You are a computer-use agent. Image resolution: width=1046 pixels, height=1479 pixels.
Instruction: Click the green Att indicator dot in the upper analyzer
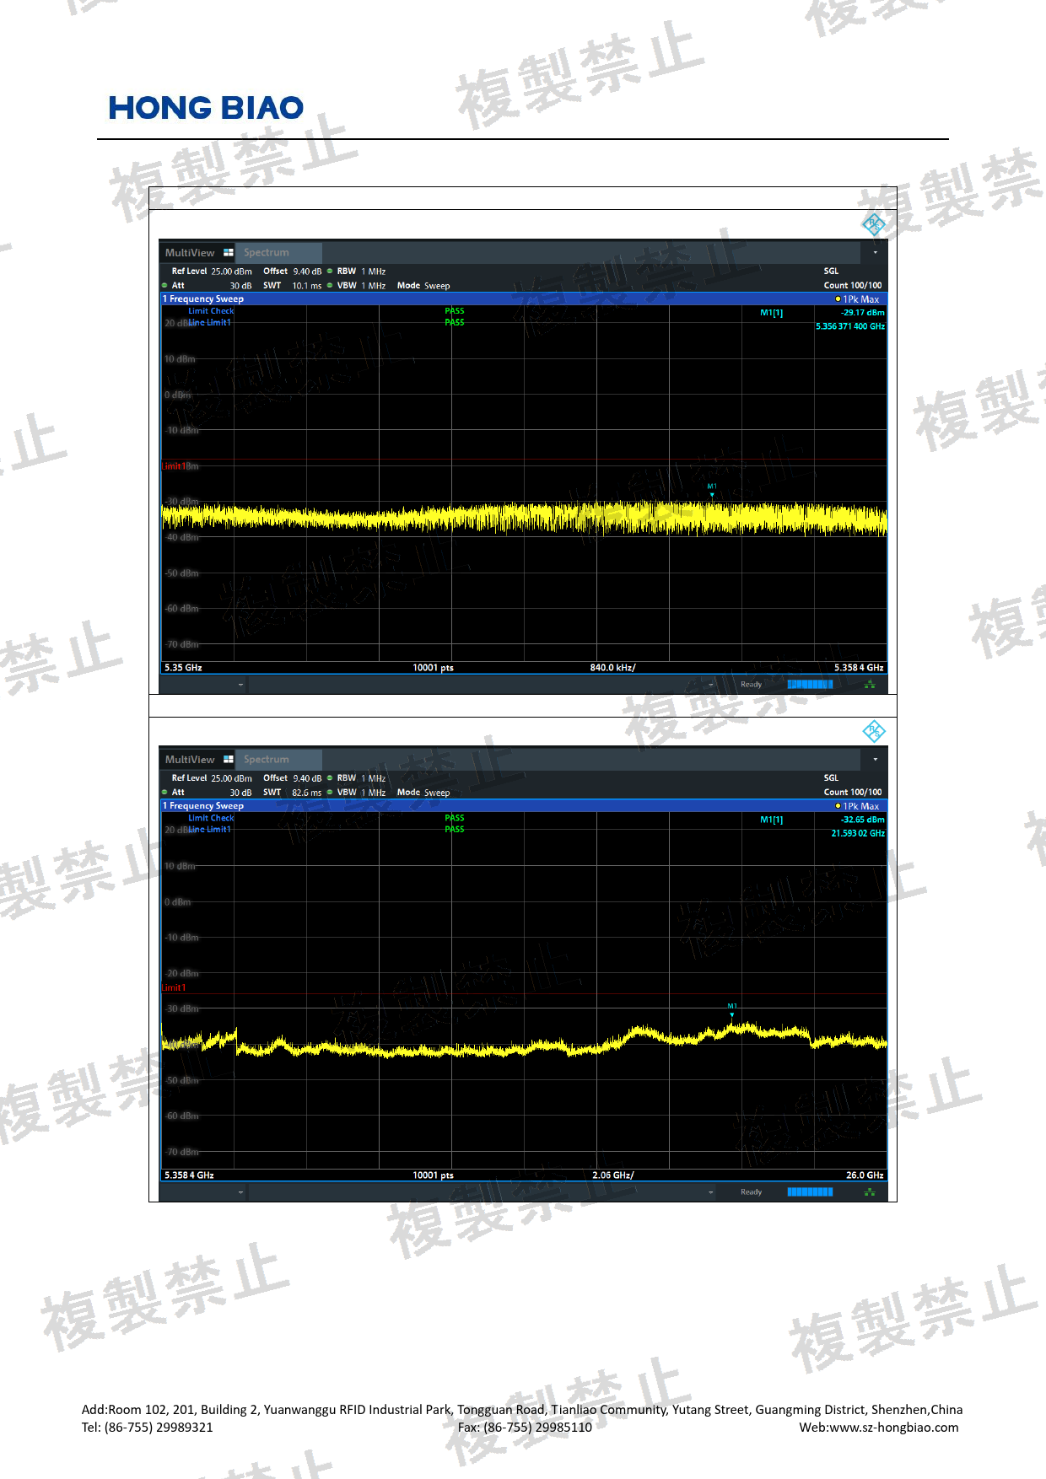(164, 286)
